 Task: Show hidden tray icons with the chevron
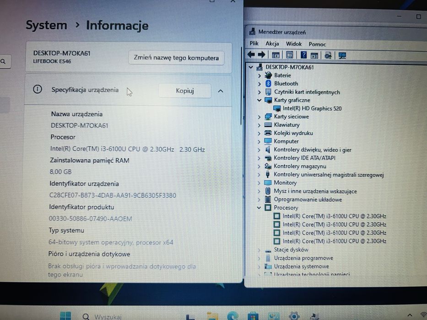coord(410,315)
